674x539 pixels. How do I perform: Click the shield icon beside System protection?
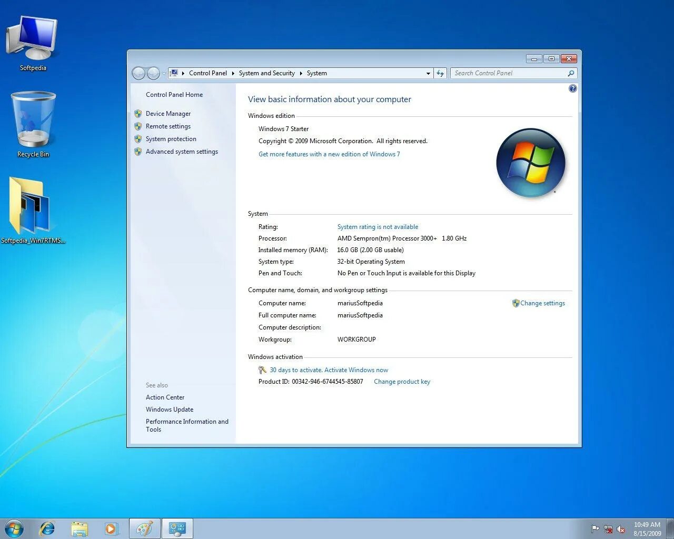click(x=138, y=139)
